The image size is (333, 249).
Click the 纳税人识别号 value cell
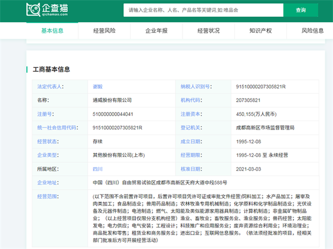pyautogui.click(x=260, y=87)
